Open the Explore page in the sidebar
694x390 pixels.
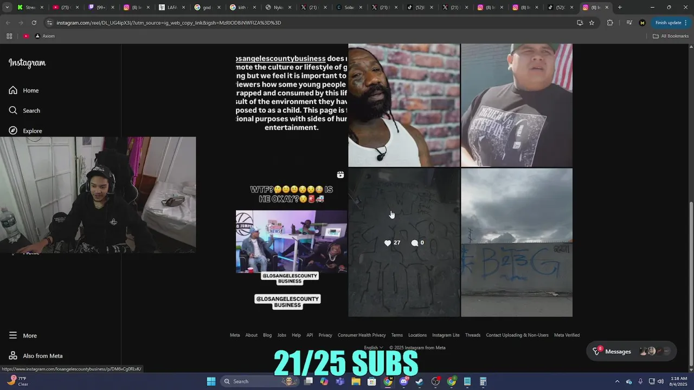[25, 131]
